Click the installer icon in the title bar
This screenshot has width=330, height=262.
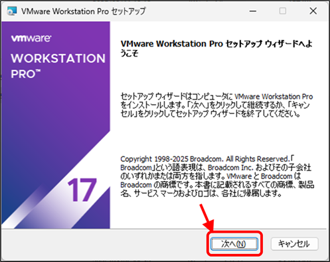pyautogui.click(x=11, y=11)
